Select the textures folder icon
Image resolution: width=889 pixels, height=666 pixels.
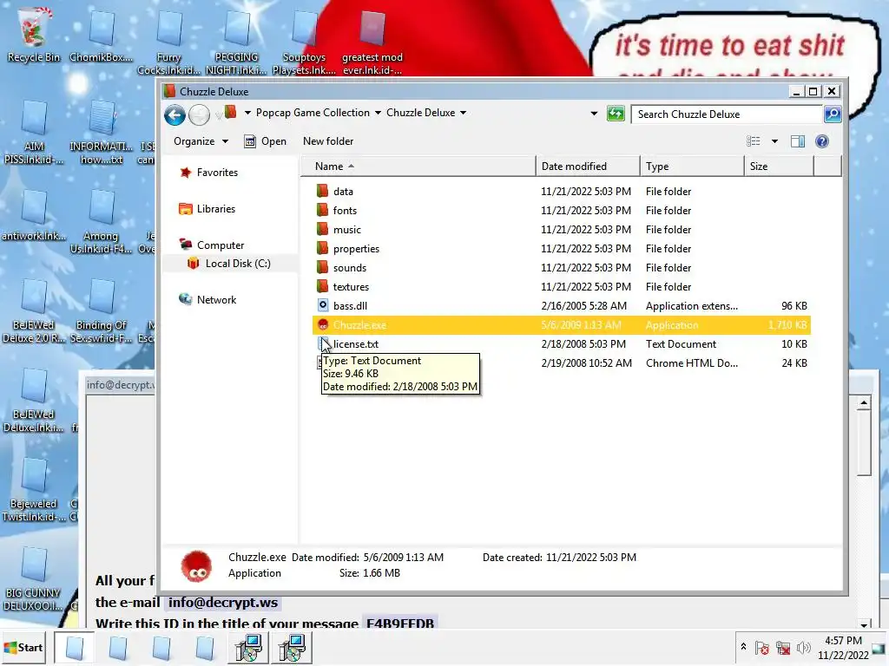coord(323,286)
